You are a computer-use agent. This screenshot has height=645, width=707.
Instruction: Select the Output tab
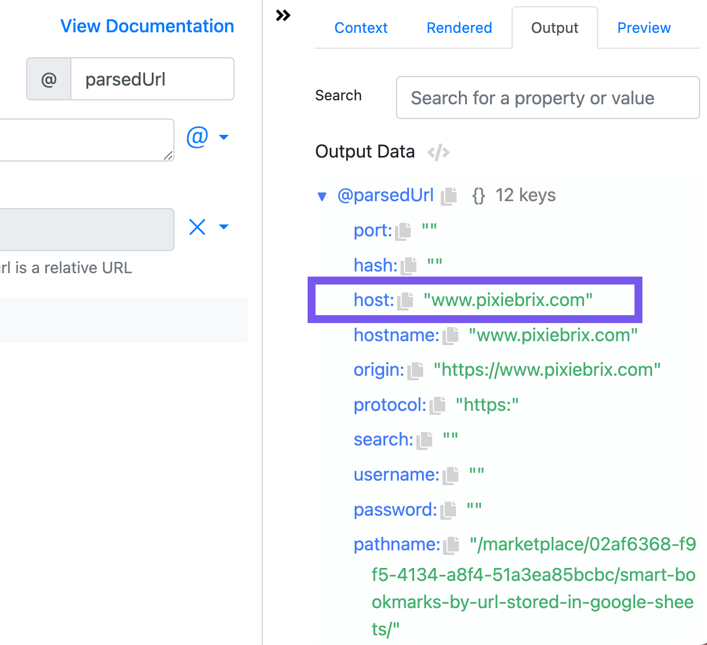pos(555,28)
